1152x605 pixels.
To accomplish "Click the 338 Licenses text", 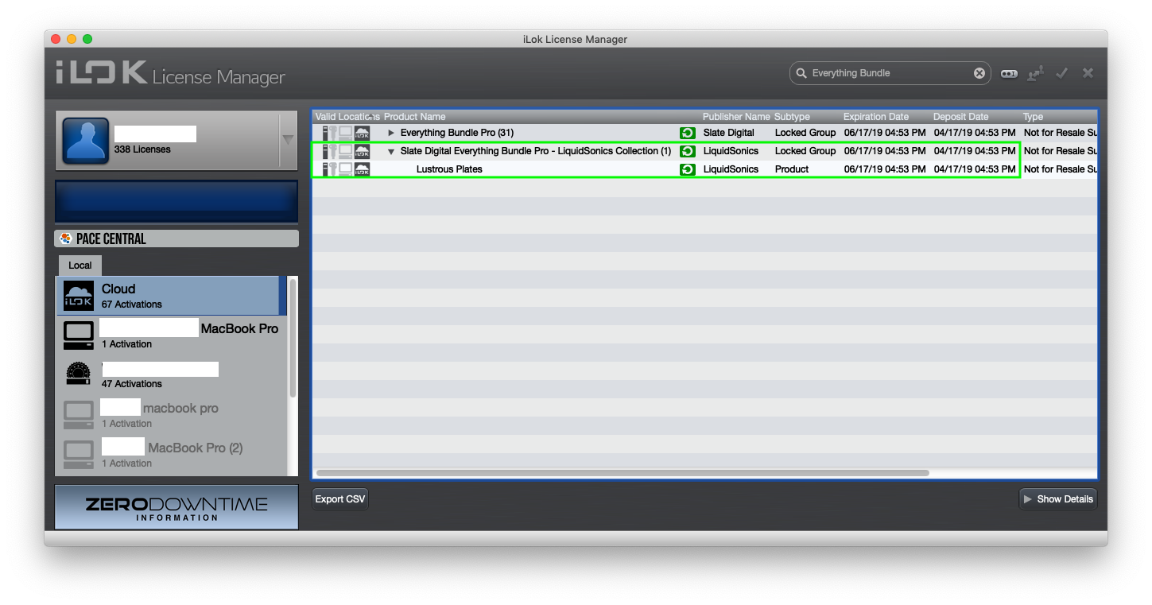I will [x=142, y=149].
